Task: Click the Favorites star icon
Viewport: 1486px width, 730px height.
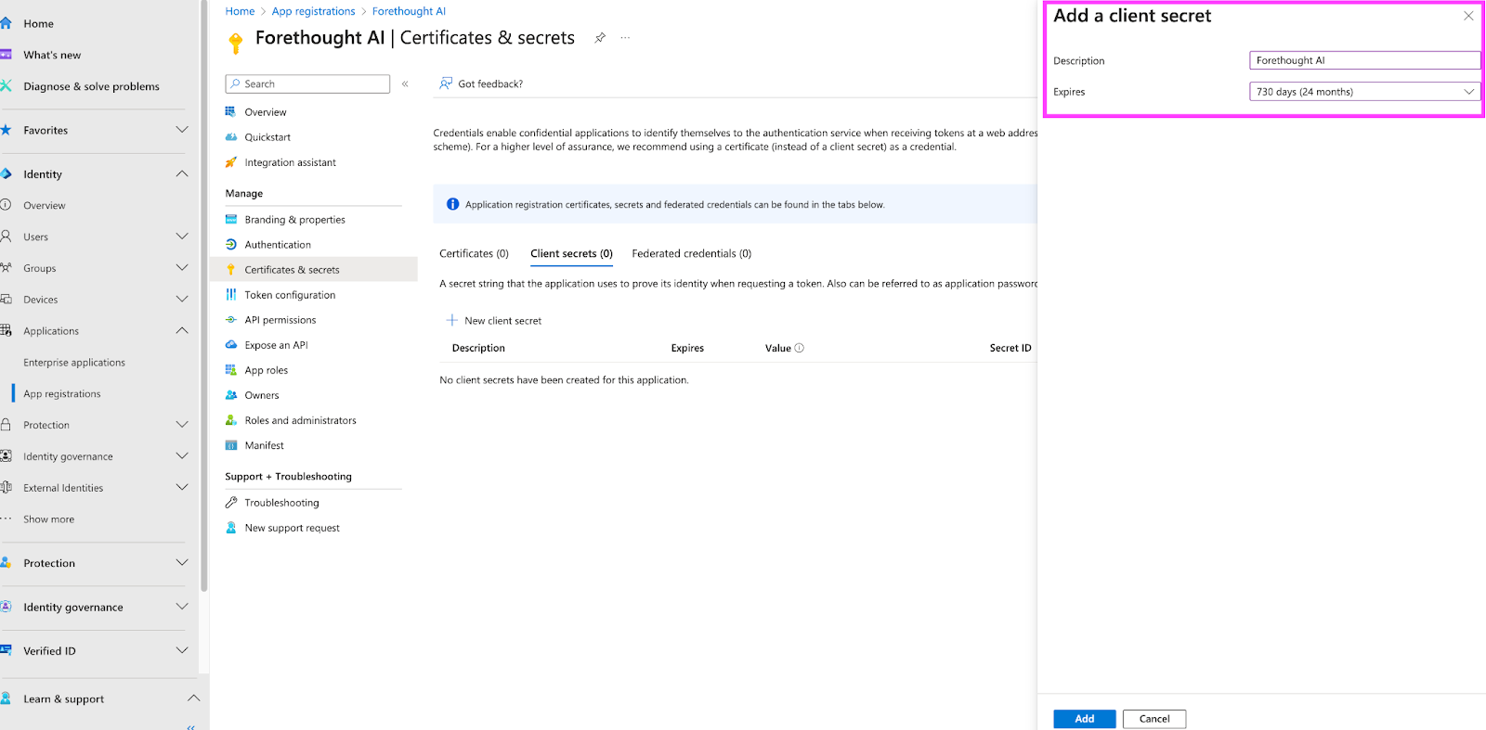Action: pos(6,130)
